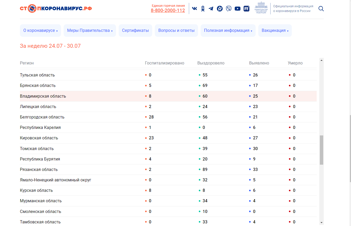Open the Сертификаты menu item
The height and width of the screenshot is (226, 351).
tap(135, 31)
